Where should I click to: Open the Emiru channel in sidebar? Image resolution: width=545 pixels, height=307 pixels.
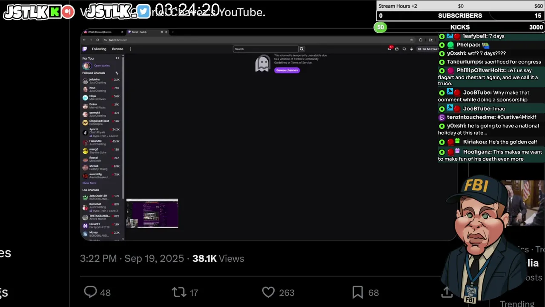tap(101, 105)
